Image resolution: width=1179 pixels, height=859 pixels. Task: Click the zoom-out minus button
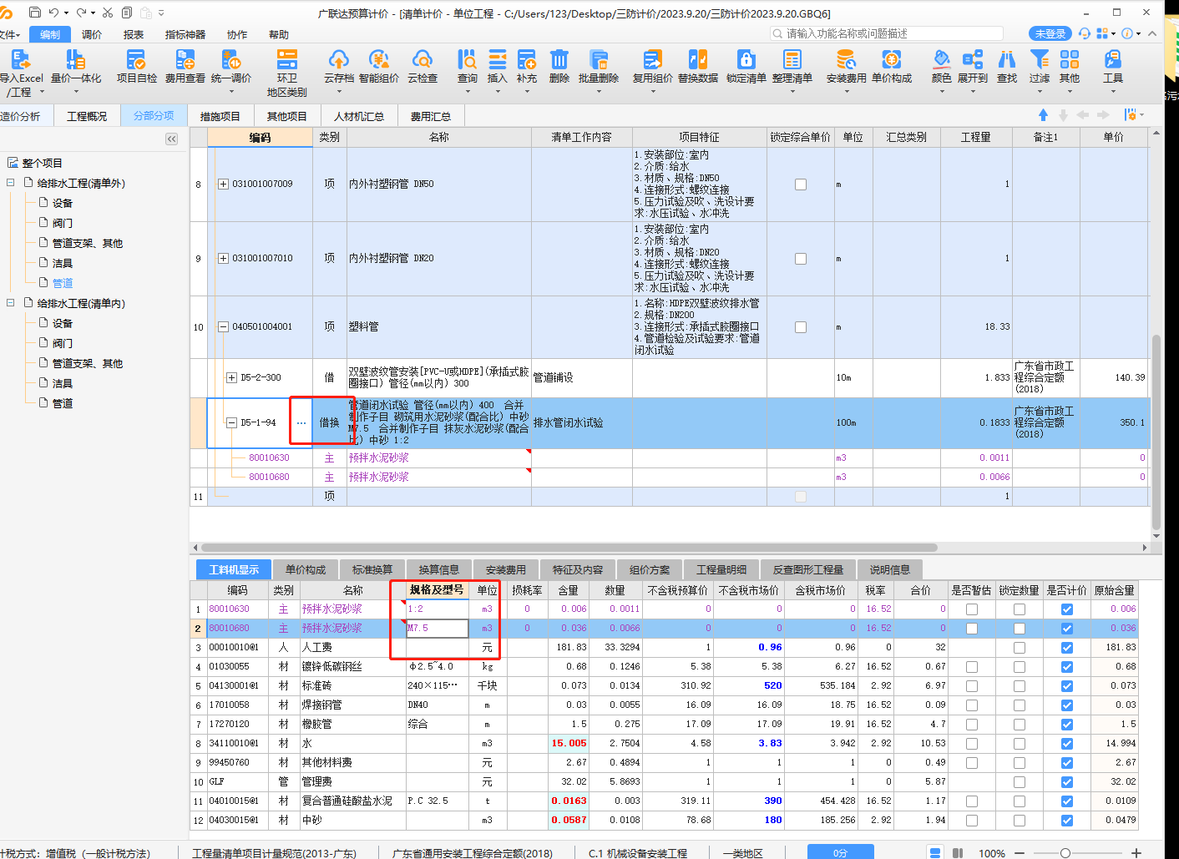coord(1021,853)
